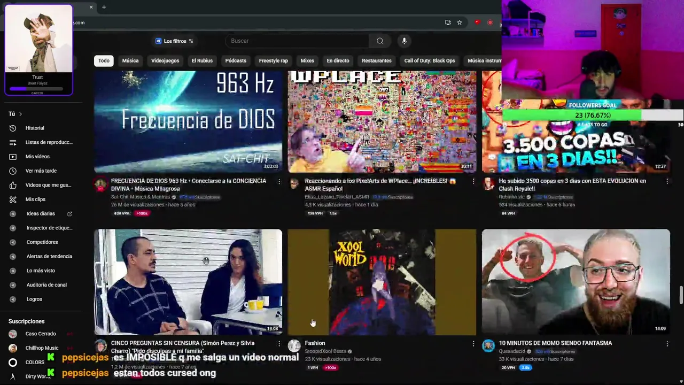The image size is (684, 385).
Task: Go to Mis vídeos in sidebar
Action: (37, 156)
